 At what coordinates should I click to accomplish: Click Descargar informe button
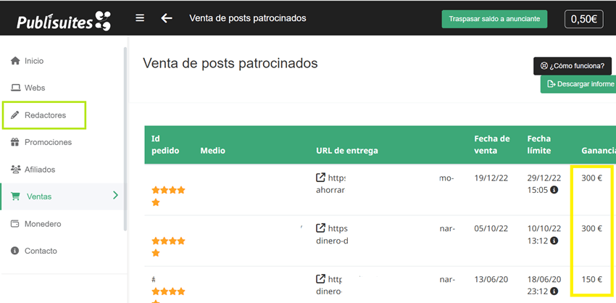[578, 84]
